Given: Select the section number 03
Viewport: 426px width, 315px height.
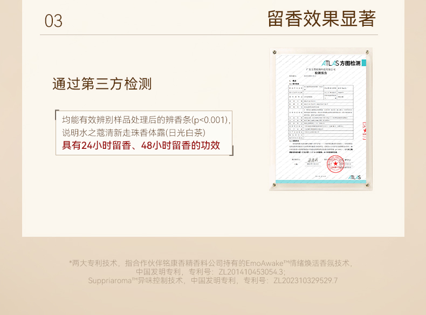Looking at the screenshot, I should tap(53, 21).
